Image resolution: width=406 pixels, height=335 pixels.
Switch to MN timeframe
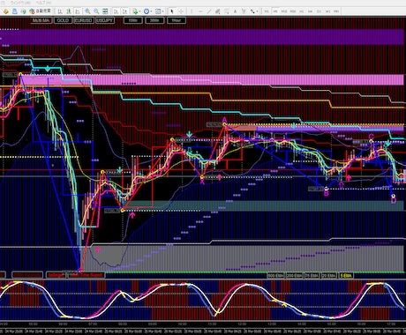[x=336, y=11]
